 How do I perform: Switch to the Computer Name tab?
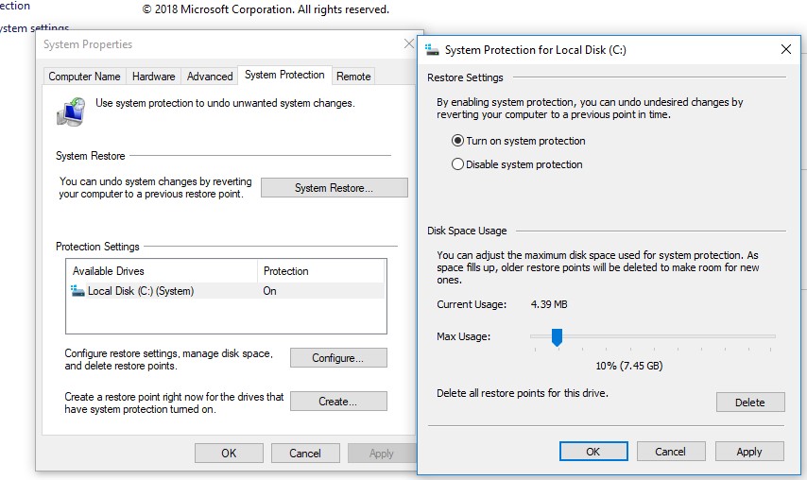click(84, 77)
